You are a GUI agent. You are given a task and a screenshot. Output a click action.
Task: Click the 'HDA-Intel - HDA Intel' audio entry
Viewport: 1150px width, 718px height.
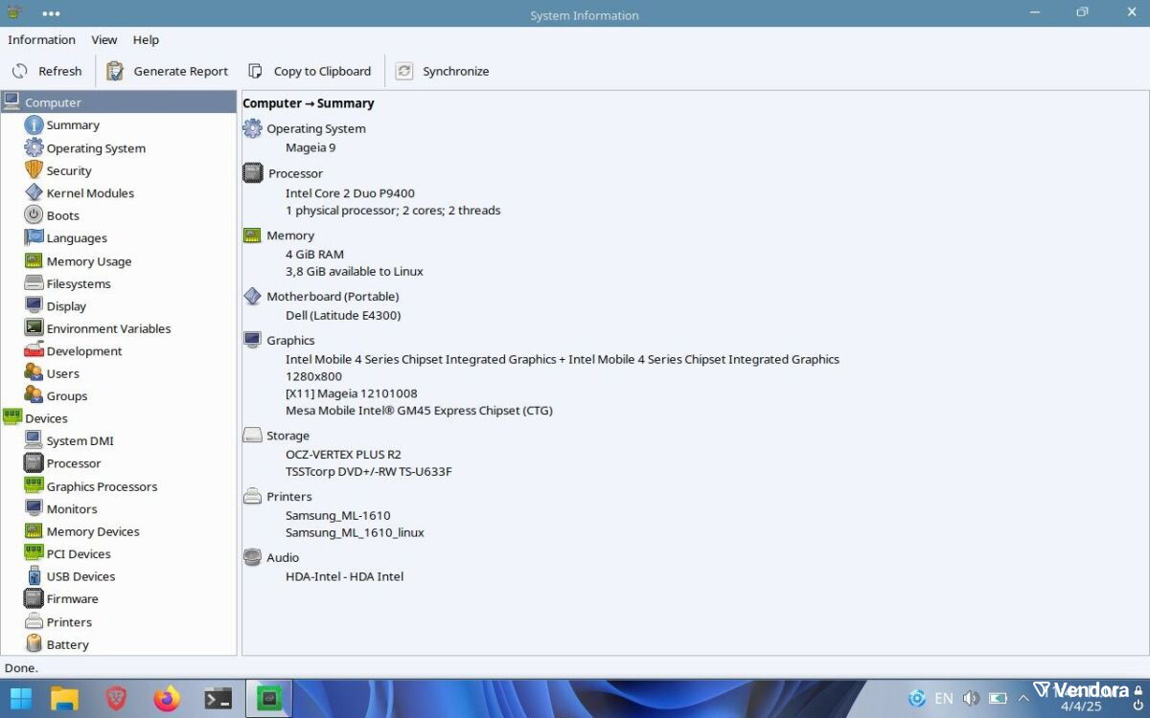pos(345,577)
